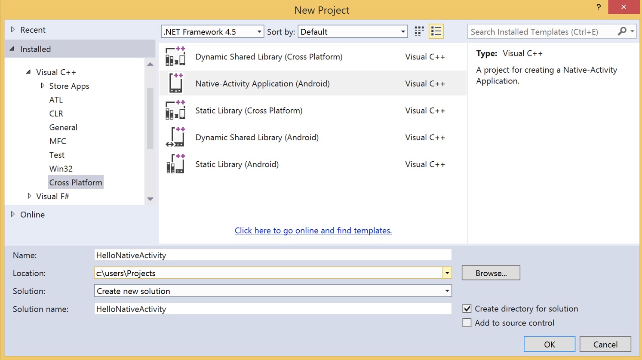Pick the Static Library (Android) template icon
This screenshot has height=360, width=642.
[x=175, y=164]
